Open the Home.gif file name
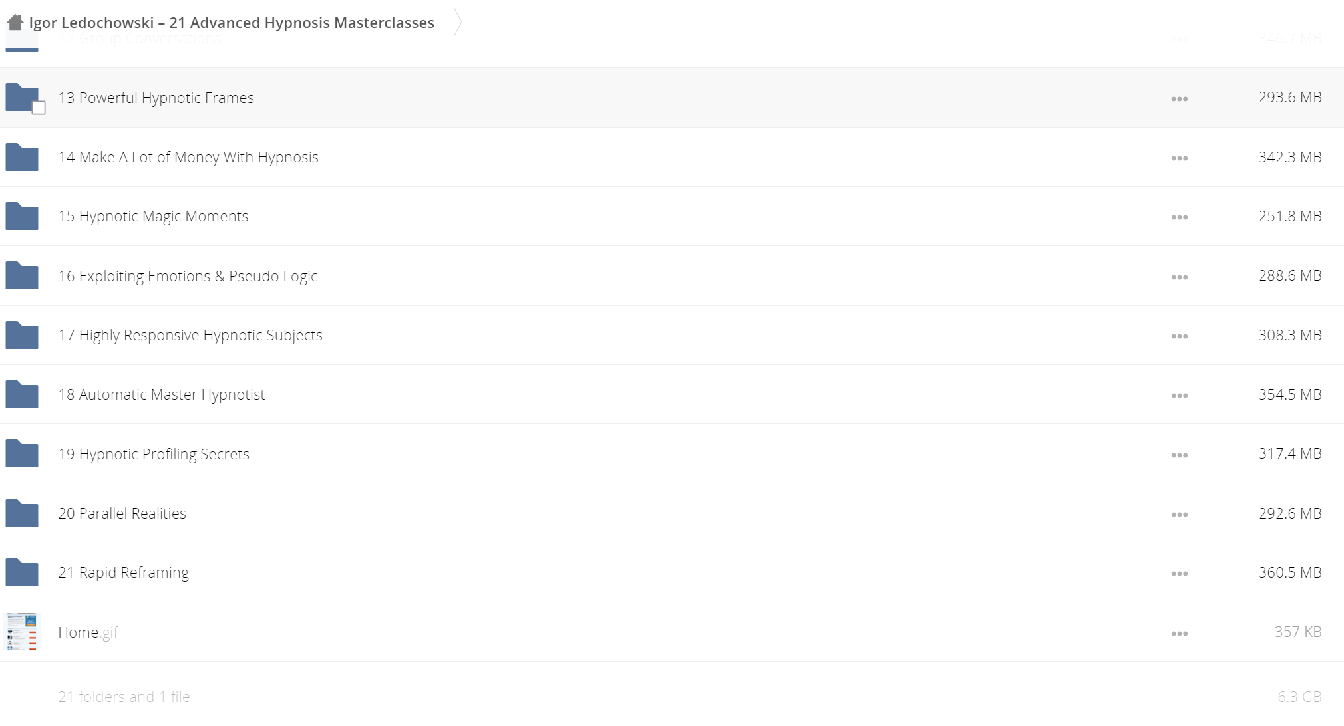Viewport: 1344px width, 726px height. coord(88,632)
